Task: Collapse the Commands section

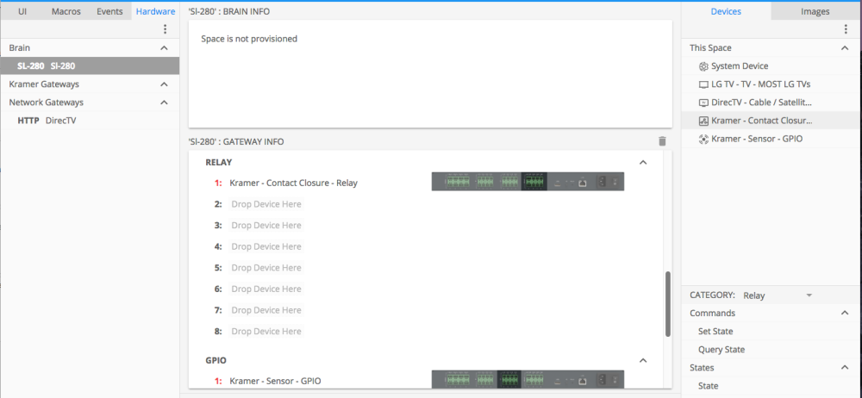Action: 845,314
